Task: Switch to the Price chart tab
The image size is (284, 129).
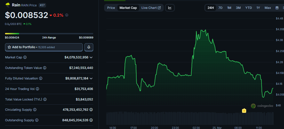Action: [x=111, y=8]
